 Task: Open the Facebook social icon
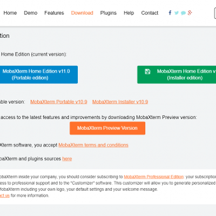pos(170,13)
